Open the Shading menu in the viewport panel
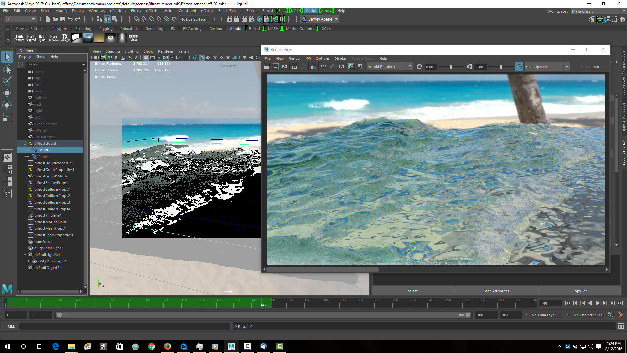This screenshot has height=353, width=627. (x=113, y=51)
